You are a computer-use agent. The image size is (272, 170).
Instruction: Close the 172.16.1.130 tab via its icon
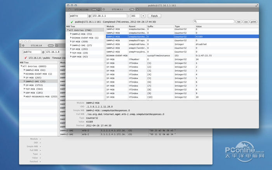(x=69, y=9)
